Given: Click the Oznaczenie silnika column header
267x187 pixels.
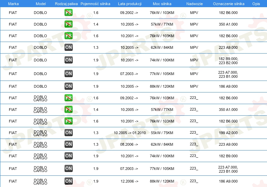Looking at the screenshot, I should click(x=228, y=4).
